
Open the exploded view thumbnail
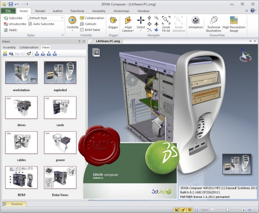tap(60, 73)
